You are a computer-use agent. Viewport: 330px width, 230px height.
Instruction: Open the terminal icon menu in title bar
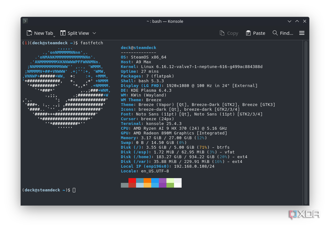point(25,21)
